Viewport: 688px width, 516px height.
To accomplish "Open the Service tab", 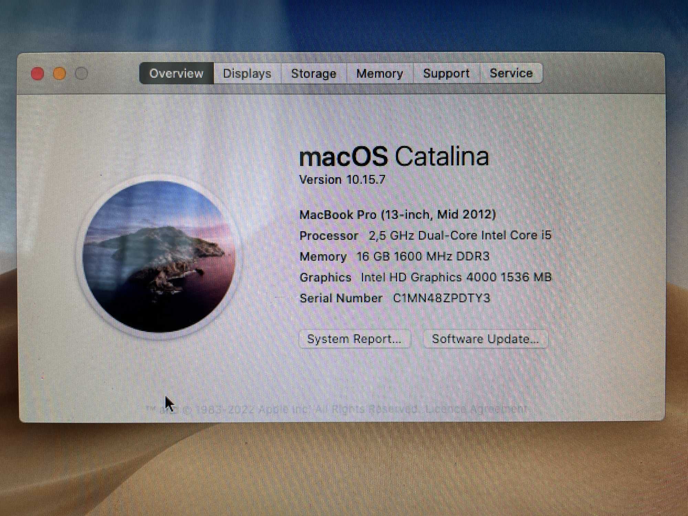I will click(x=511, y=73).
